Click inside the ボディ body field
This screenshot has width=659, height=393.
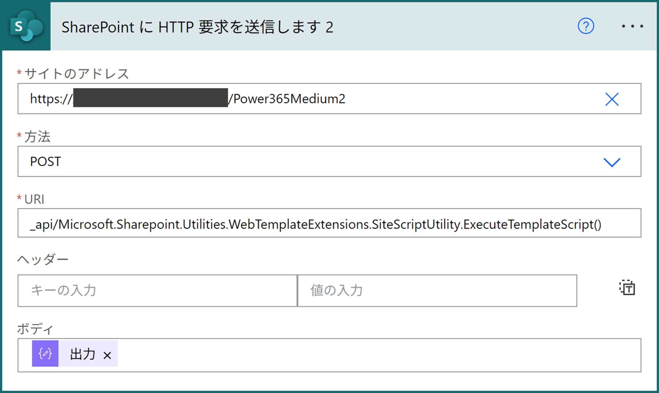[x=329, y=355]
